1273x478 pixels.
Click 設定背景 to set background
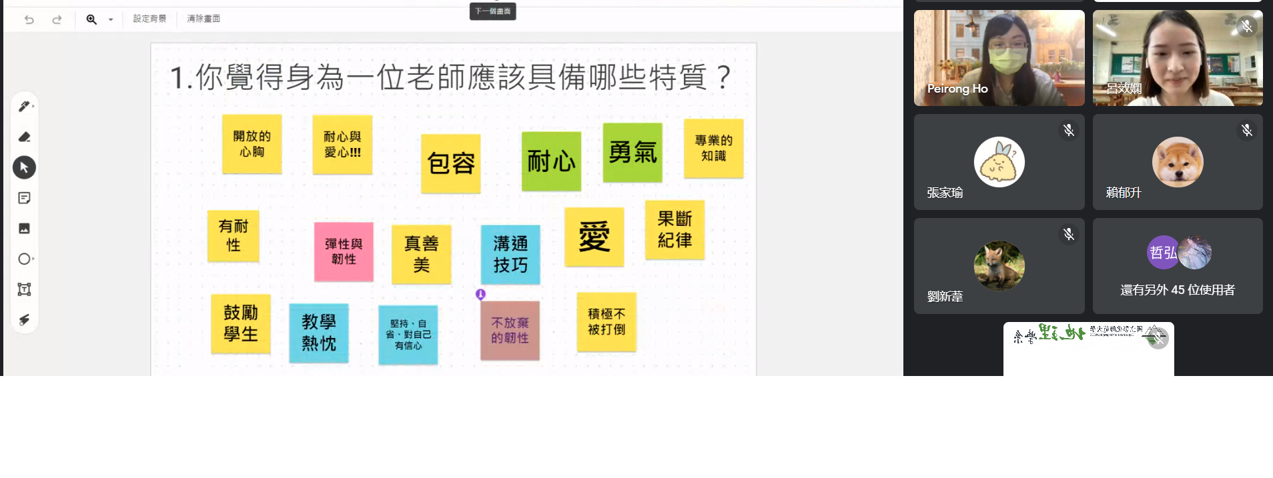(x=149, y=19)
